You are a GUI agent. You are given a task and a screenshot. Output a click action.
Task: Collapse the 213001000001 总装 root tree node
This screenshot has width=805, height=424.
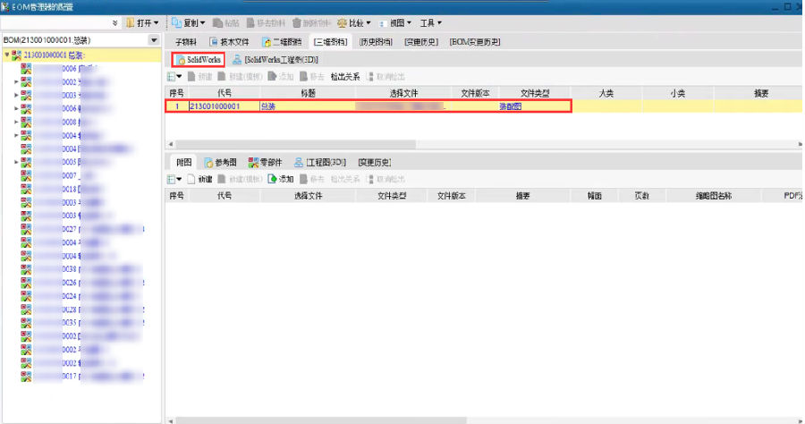coord(6,55)
